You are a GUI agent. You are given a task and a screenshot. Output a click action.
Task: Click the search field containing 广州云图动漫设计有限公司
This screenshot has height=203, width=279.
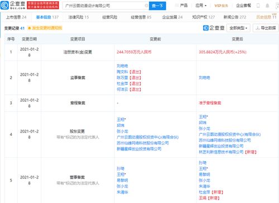pyautogui.click(x=105, y=6)
